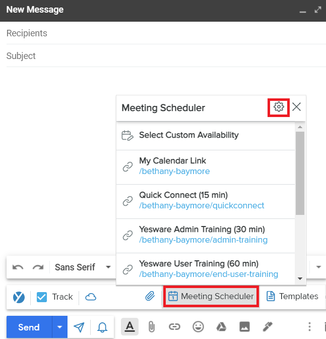Select Quick Connect (15 min) entry

(x=206, y=201)
